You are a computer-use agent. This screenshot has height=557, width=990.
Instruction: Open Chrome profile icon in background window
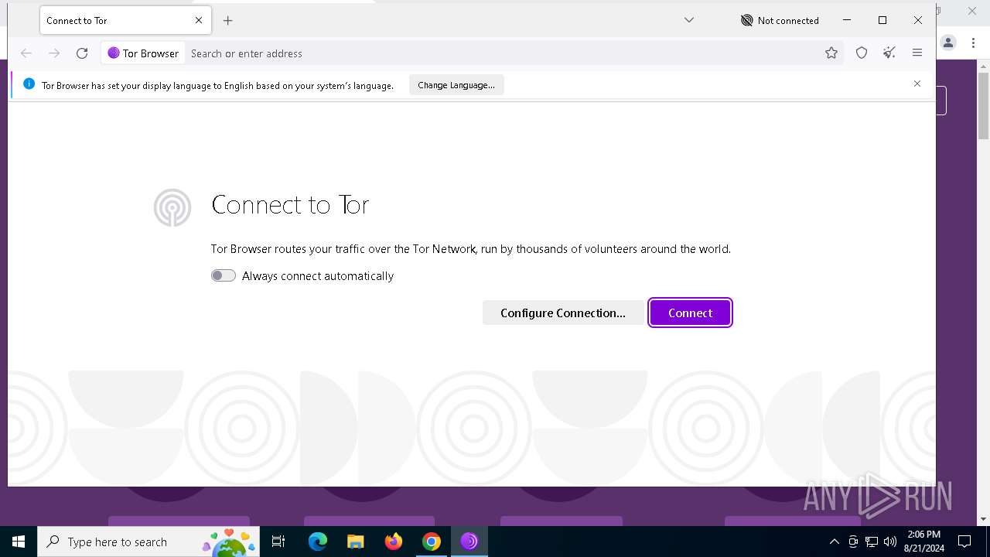tap(948, 43)
